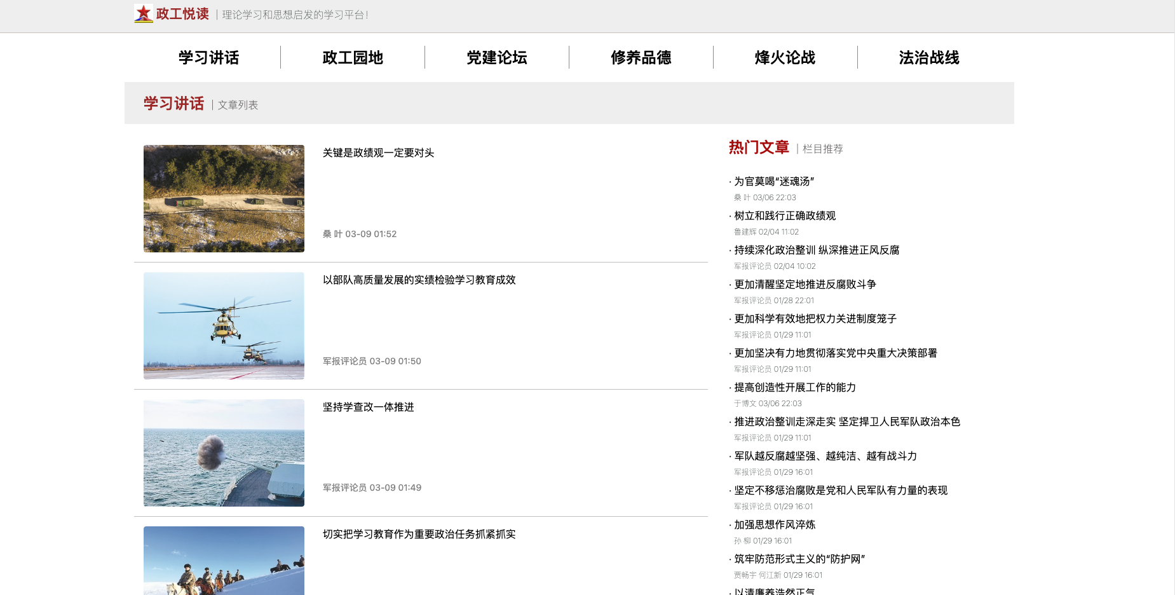Read hot article 提高创造性开展工作的能力
This screenshot has height=595, width=1175.
(x=795, y=388)
